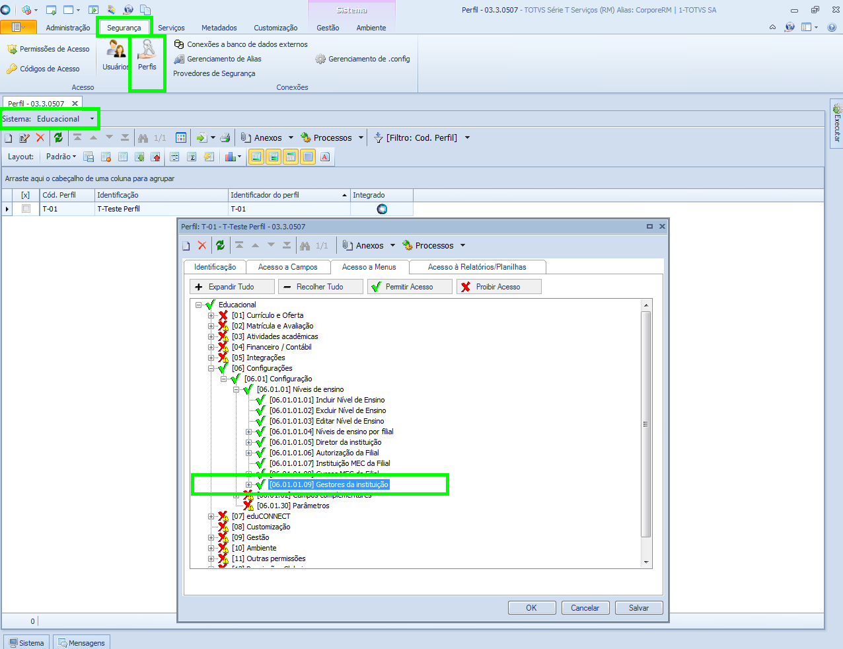Switch to the Metadados ribbon tab
The height and width of the screenshot is (649, 843).
[x=219, y=28]
